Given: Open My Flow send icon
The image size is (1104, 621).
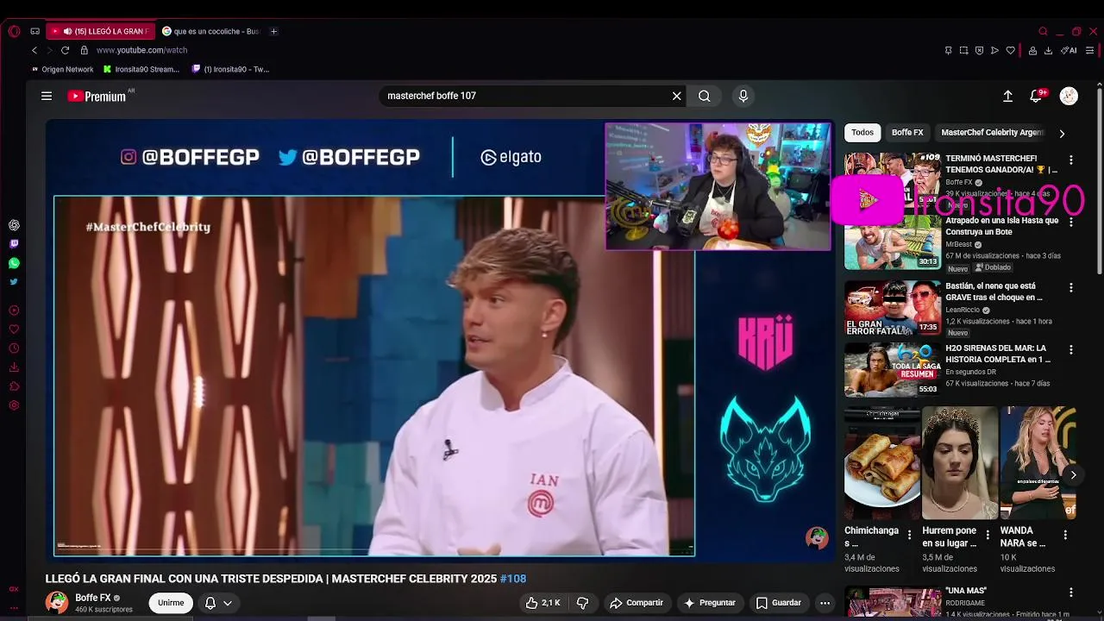Looking at the screenshot, I should tap(994, 50).
